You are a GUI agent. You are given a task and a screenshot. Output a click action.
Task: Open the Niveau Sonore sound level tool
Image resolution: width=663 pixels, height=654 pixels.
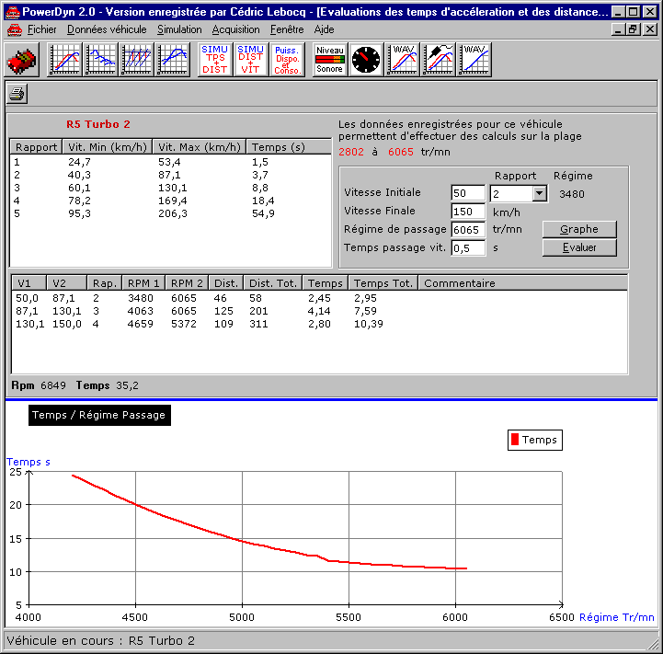click(330, 60)
